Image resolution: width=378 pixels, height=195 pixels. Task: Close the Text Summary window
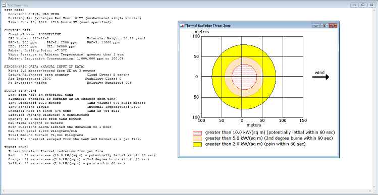point(371,5)
